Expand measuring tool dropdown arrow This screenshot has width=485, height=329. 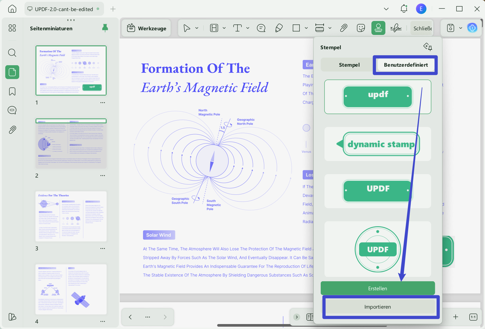(330, 28)
